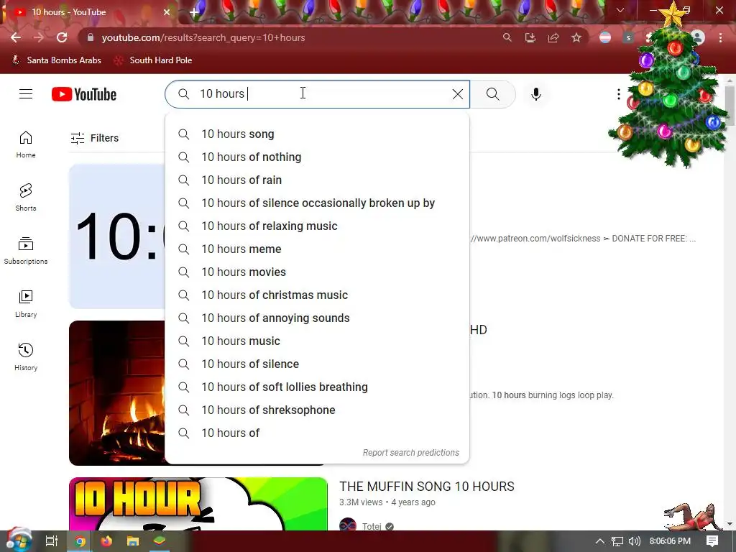
Task: Open the zoom magnifier icon in address bar
Action: (507, 37)
